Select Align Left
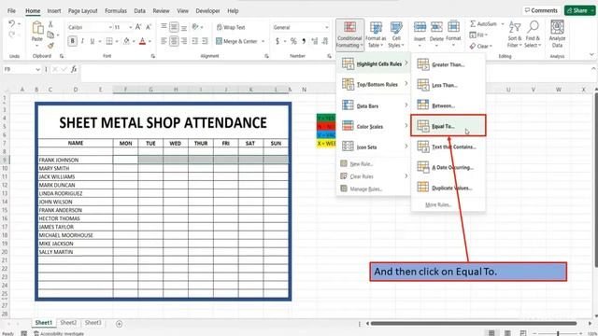The height and width of the screenshot is (336, 598). point(164,41)
